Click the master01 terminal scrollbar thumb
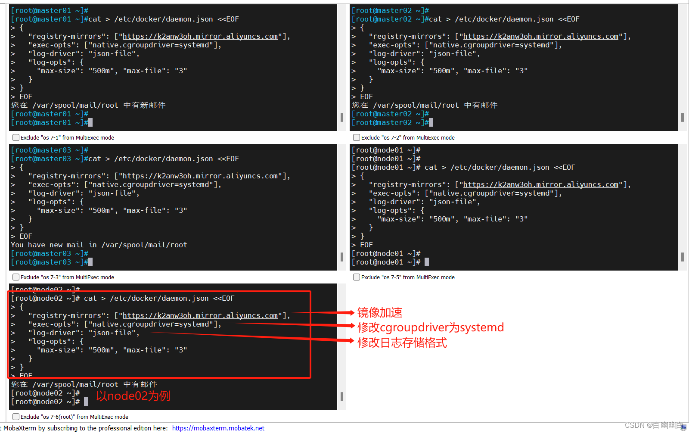Viewport: 689px width, 433px height. (x=342, y=117)
